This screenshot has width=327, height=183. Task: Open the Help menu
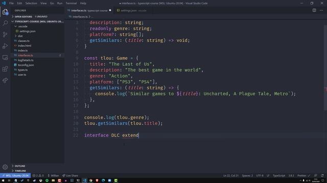click(83, 3)
